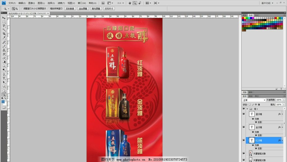The image size is (287, 162).
Task: Select the Magic Wand tool
Action: (4, 30)
